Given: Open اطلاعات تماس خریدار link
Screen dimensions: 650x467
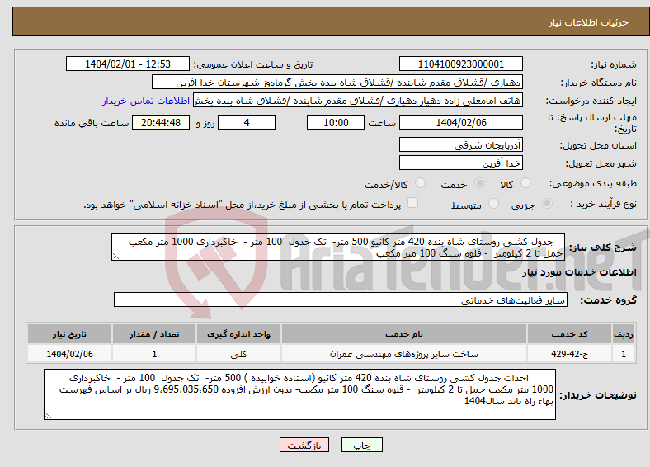Looking at the screenshot, I should tap(146, 101).
